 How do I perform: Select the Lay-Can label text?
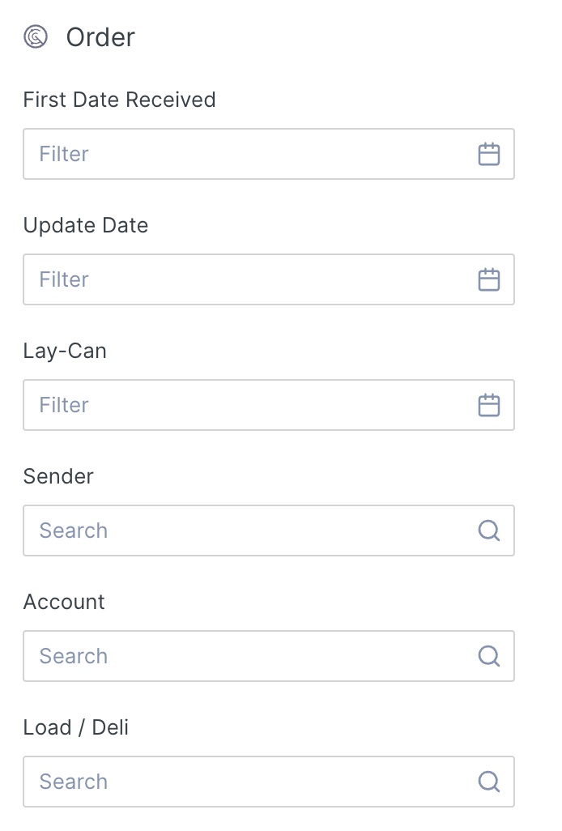pyautogui.click(x=65, y=351)
